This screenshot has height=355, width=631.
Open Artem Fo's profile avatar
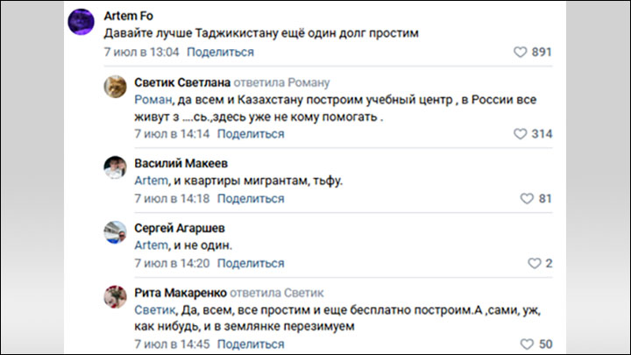pos(82,22)
